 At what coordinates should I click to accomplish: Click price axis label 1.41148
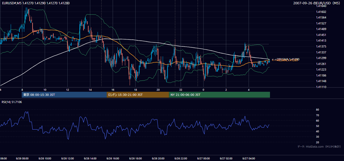(x=321, y=81)
